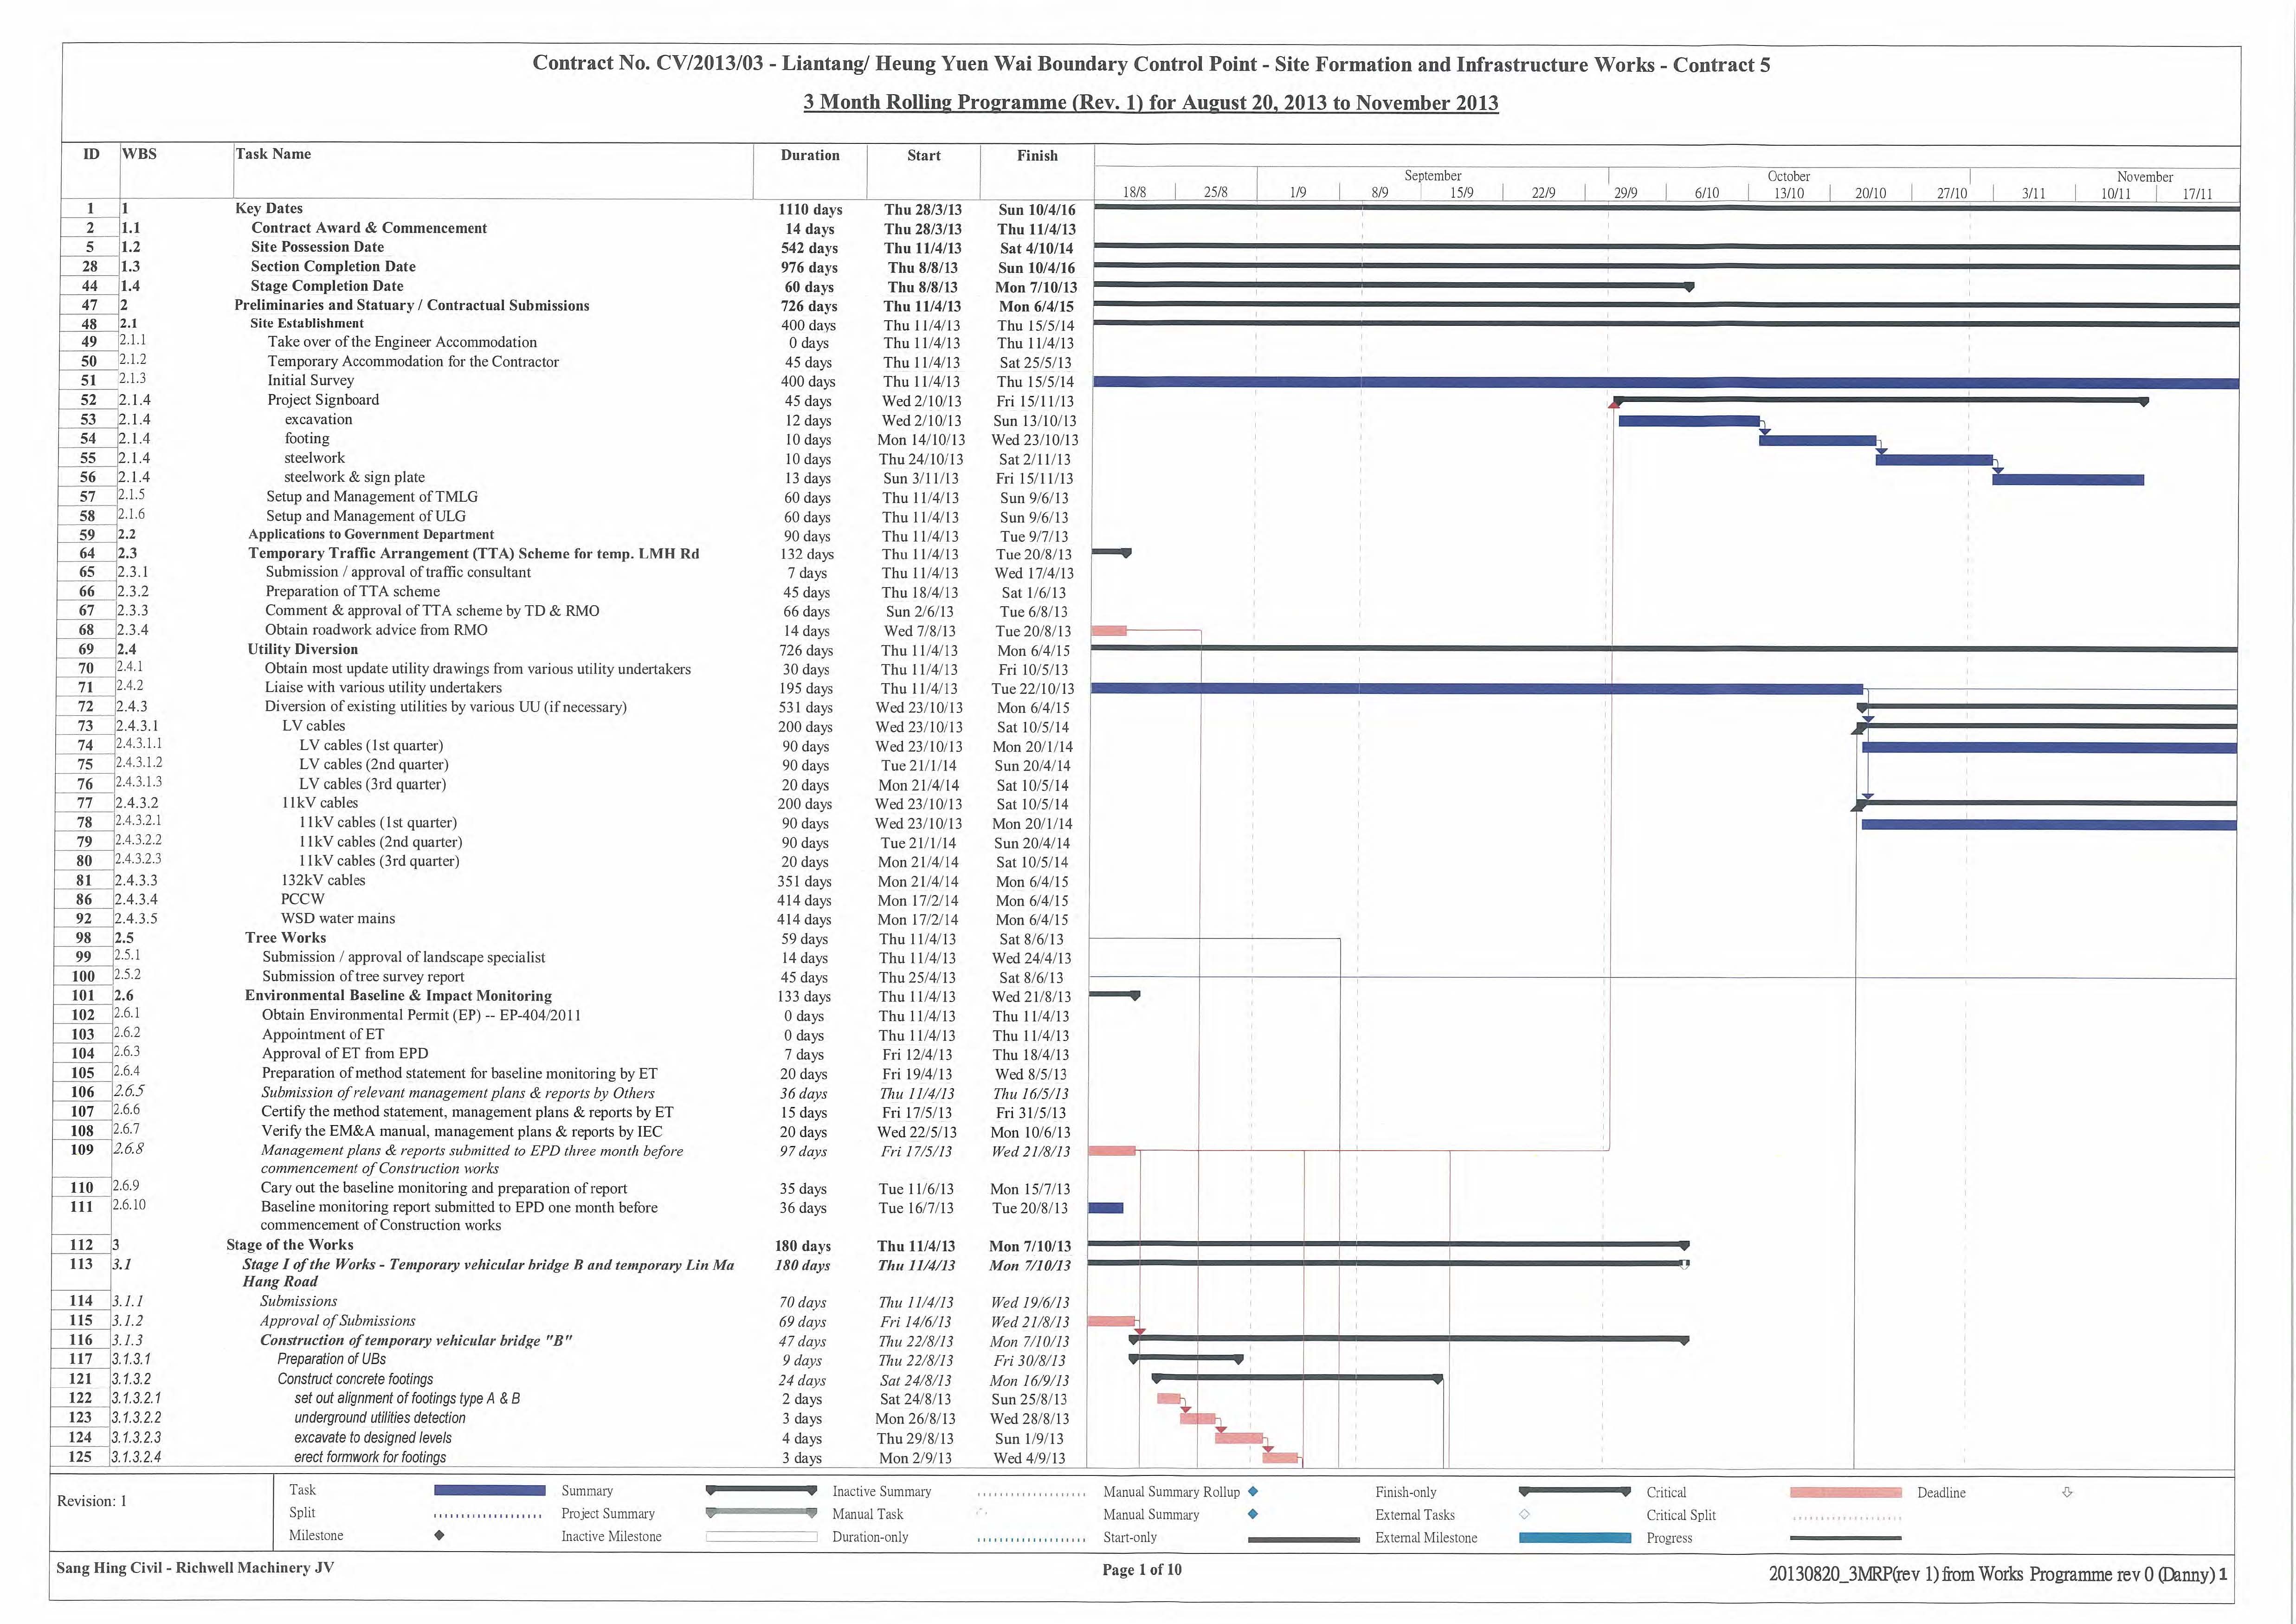Click the 29/9 week label in the timescale

tap(1626, 194)
